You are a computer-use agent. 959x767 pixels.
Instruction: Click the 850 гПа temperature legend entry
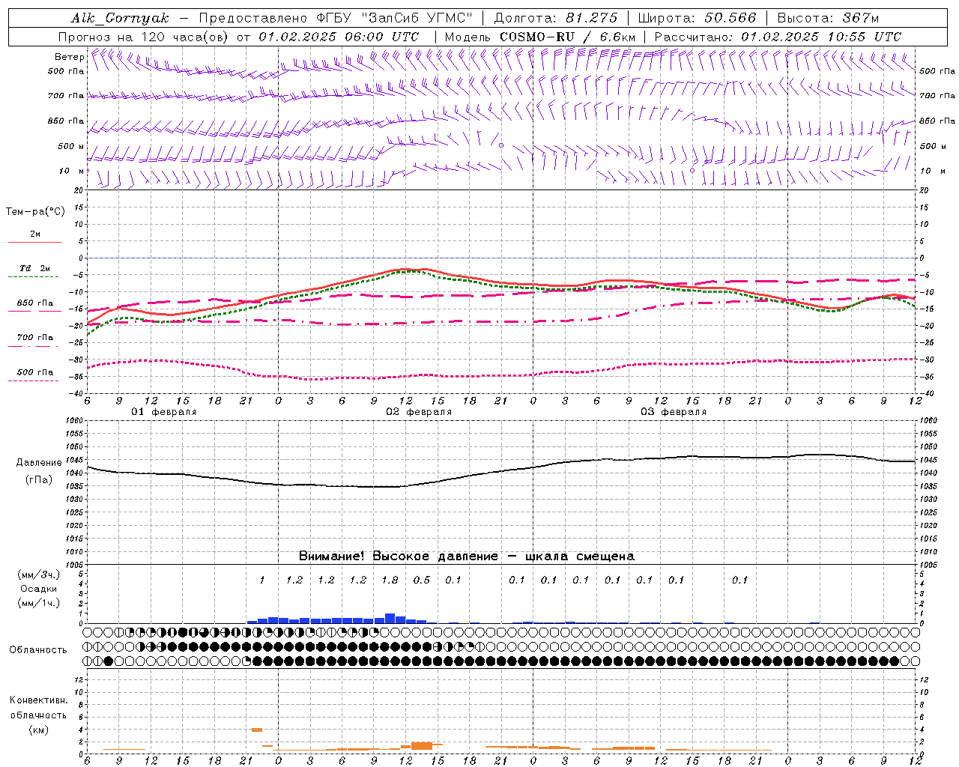35,303
